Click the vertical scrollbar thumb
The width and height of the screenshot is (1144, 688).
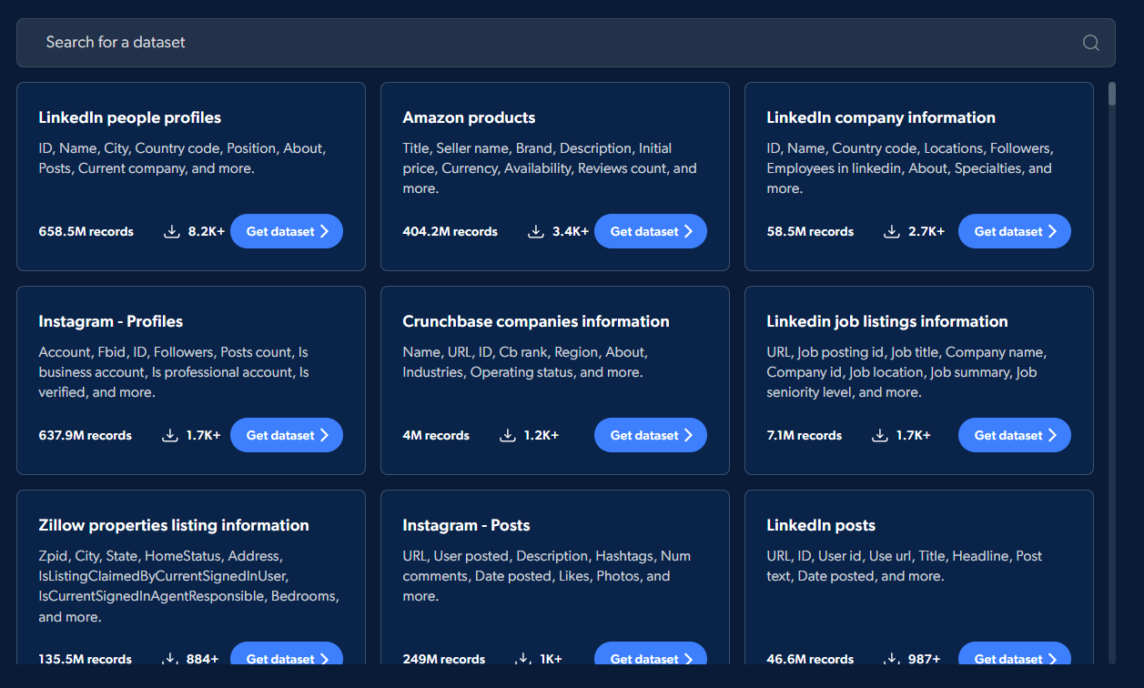point(1111,95)
